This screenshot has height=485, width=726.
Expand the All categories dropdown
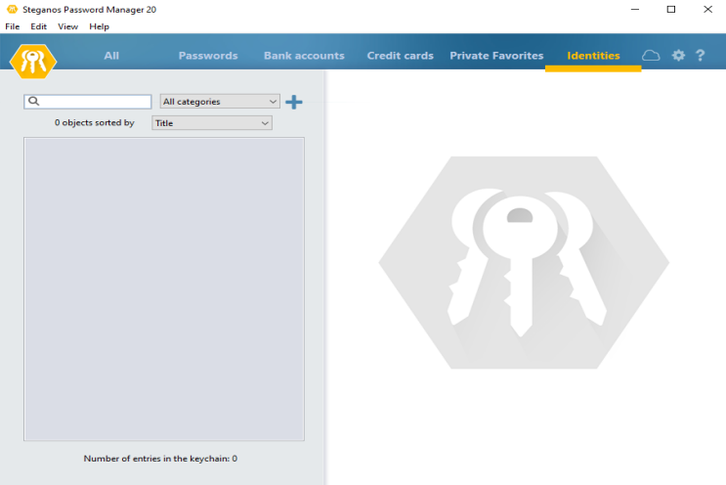click(220, 102)
